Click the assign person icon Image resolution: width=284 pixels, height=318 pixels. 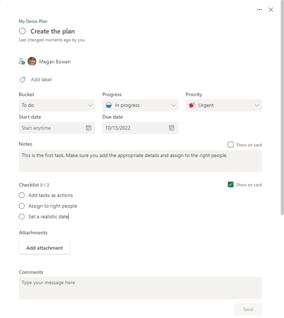coord(22,61)
